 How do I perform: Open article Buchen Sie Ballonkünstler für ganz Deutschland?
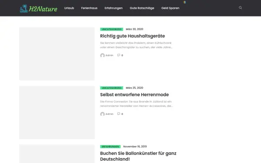(x=138, y=156)
